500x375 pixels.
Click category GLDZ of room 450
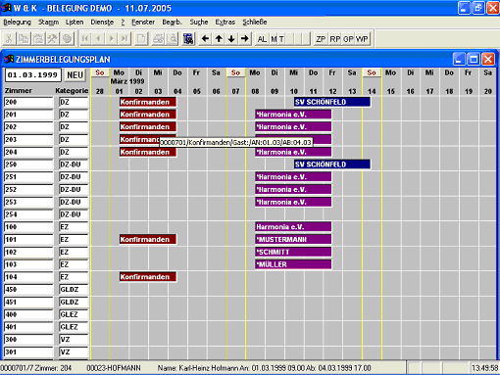click(74, 290)
